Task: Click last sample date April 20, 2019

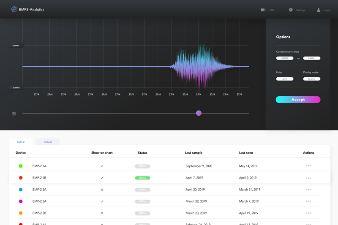Action: (195, 190)
